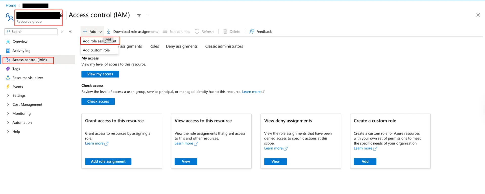The height and width of the screenshot is (194, 485).
Task: Expand the Cost Management section
Action: pyautogui.click(x=8, y=104)
